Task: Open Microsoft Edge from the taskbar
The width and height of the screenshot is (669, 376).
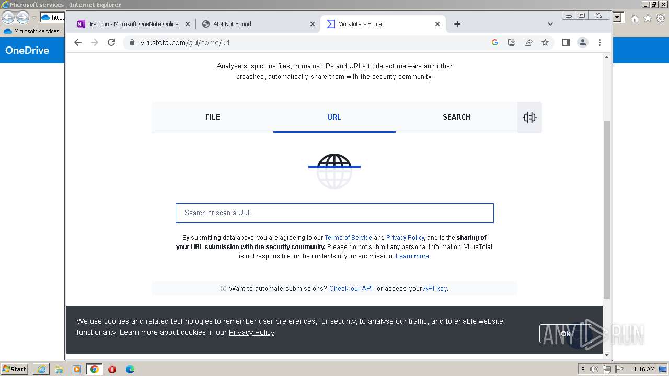Action: (x=130, y=369)
